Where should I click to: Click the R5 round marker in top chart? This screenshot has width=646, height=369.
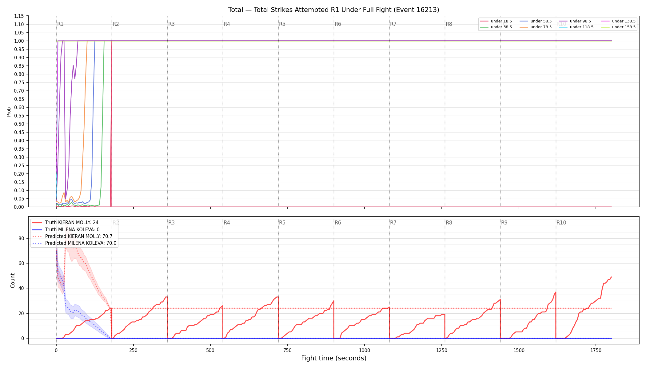tap(282, 24)
